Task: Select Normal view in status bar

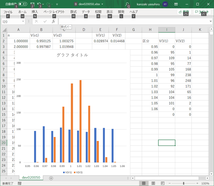Action: 144,183
